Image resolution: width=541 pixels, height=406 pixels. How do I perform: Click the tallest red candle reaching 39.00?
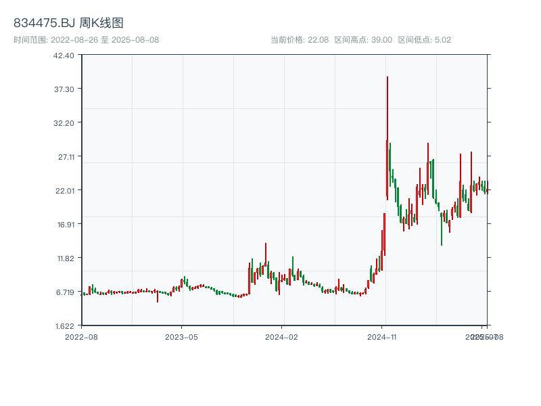pyautogui.click(x=387, y=138)
